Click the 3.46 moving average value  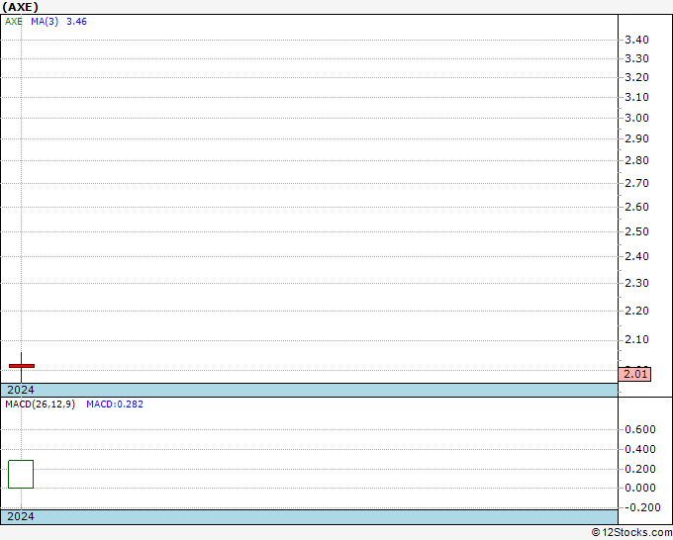click(x=76, y=22)
